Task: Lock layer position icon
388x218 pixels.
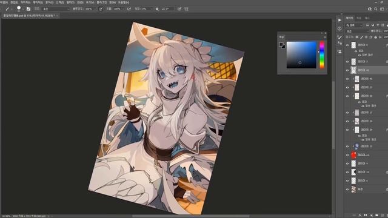Action: point(366,37)
